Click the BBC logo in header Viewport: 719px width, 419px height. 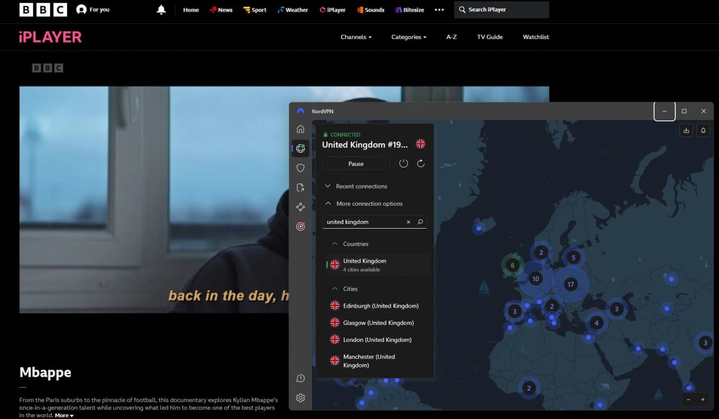click(43, 10)
